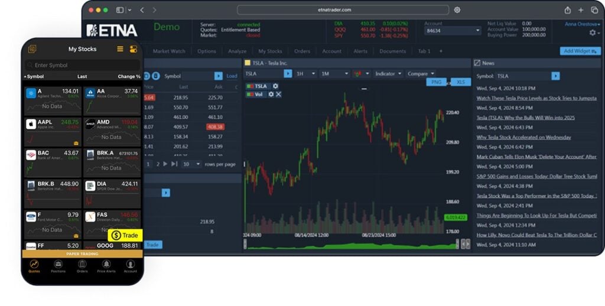Tap briefcase position icon on AAPL card
The image size is (605, 306).
pyautogui.click(x=76, y=143)
